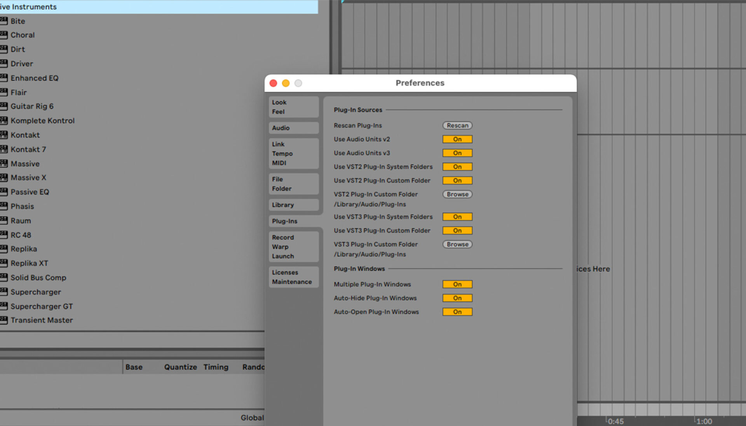This screenshot has height=426, width=746.
Task: Select the Massive instrument icon
Action: (4, 163)
